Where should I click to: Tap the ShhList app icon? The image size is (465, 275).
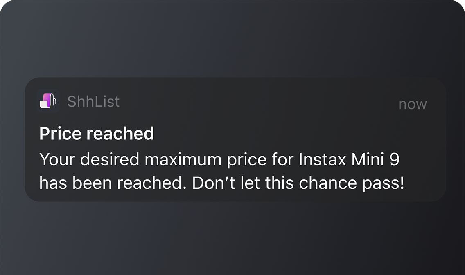48,101
